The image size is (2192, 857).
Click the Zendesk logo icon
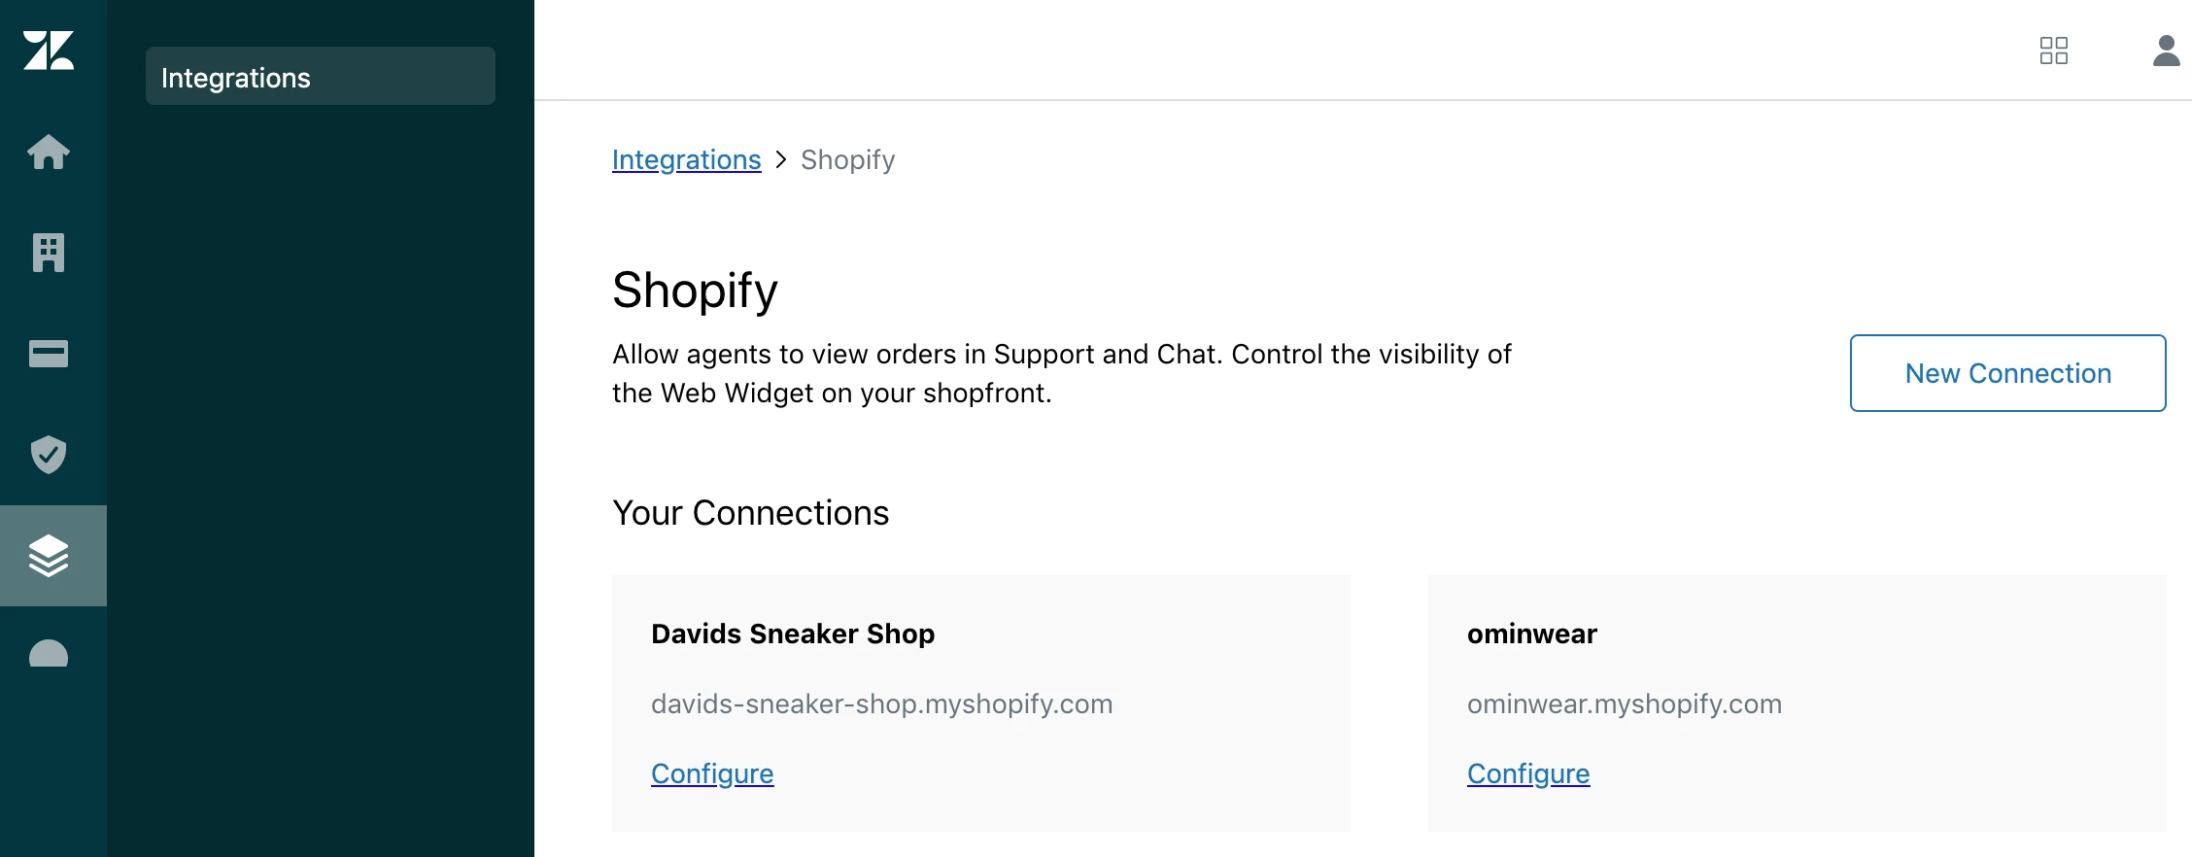point(49,51)
